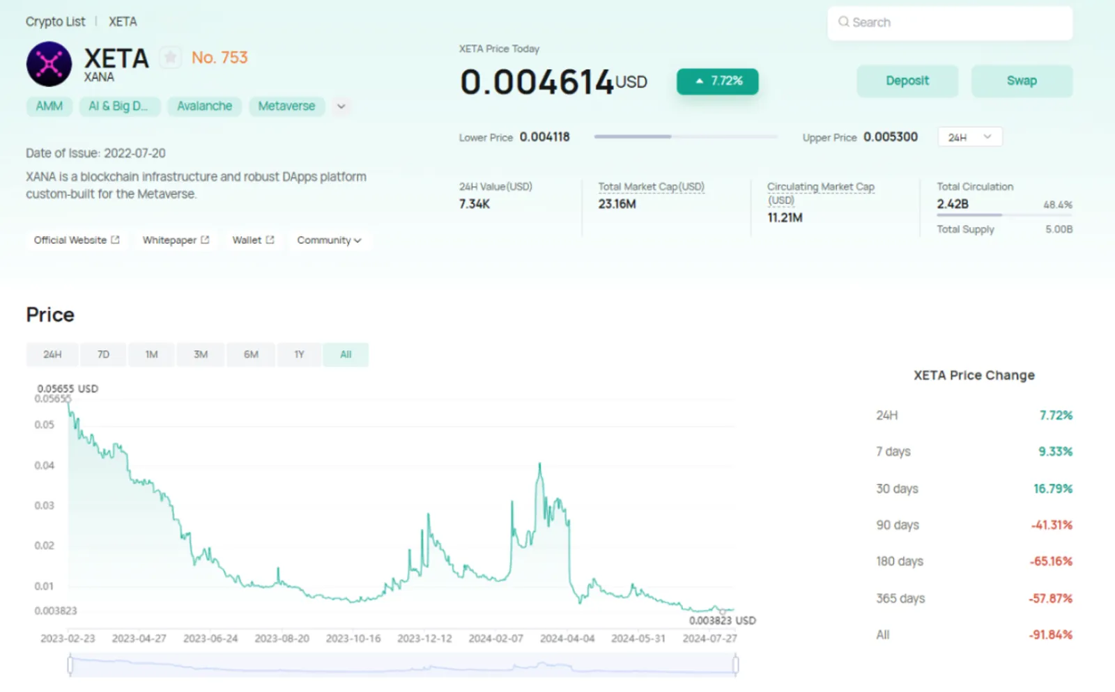Viewport: 1115px width, 692px height.
Task: Select the 7D chart timeframe tab
Action: [103, 354]
